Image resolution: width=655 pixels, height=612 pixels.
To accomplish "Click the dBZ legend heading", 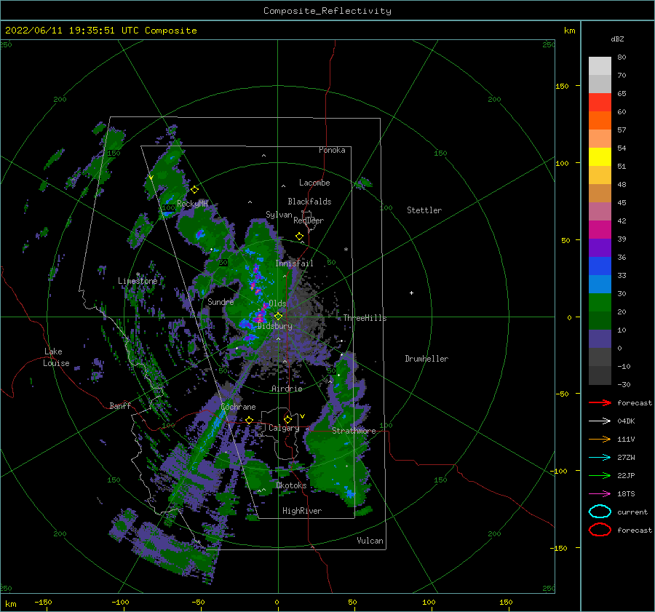I will coord(617,39).
